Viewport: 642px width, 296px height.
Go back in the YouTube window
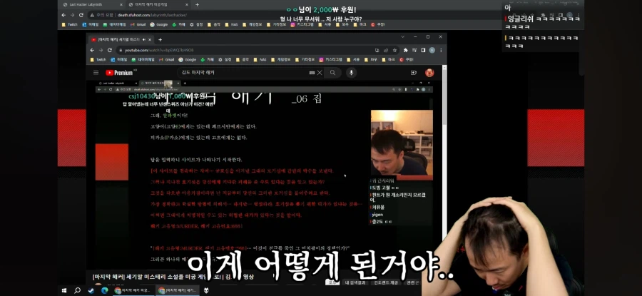click(x=92, y=50)
